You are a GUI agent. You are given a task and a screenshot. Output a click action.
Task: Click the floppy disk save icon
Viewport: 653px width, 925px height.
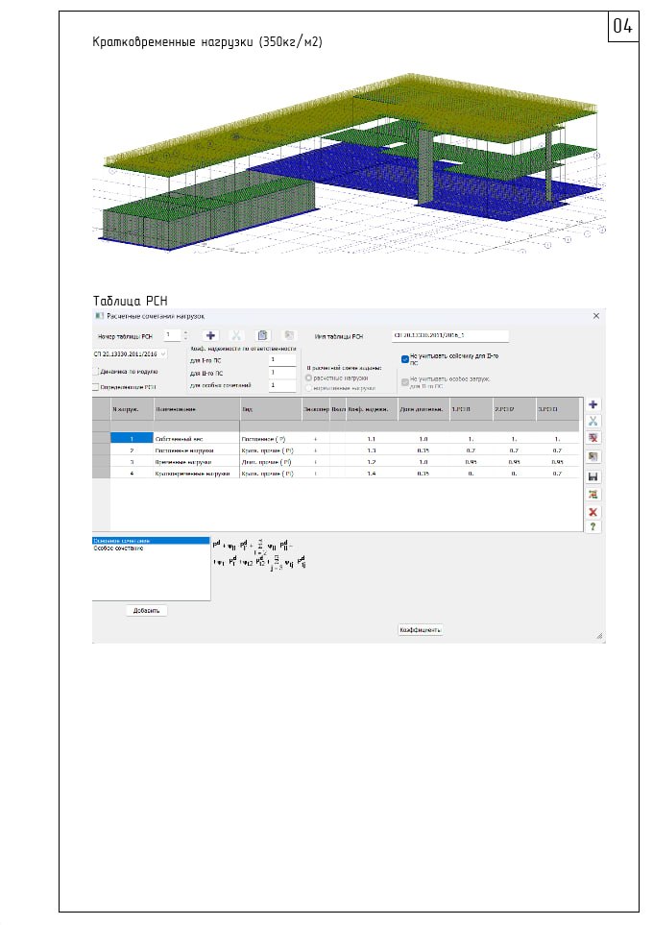click(593, 476)
